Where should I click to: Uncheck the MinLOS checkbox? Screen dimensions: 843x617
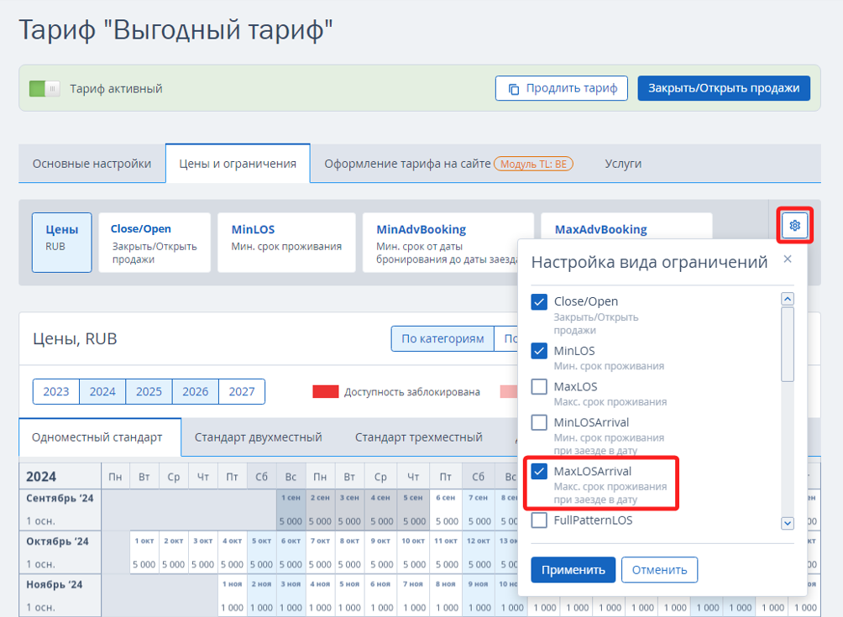tap(539, 352)
